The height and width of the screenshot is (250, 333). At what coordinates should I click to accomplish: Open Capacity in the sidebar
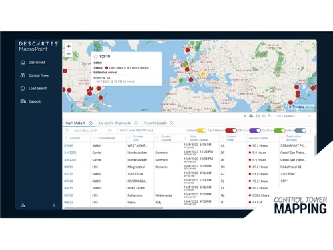(x=31, y=101)
